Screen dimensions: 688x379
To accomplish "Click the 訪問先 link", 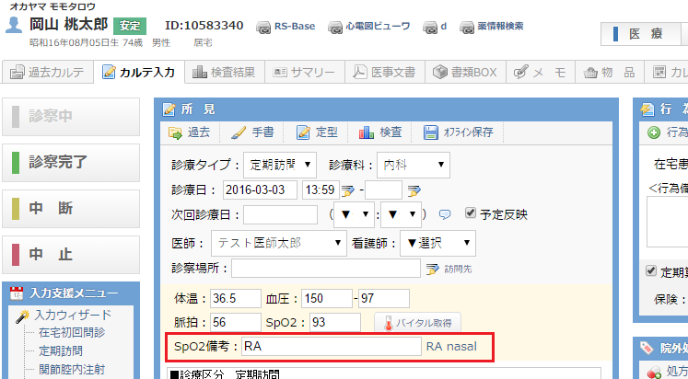I will 458,269.
